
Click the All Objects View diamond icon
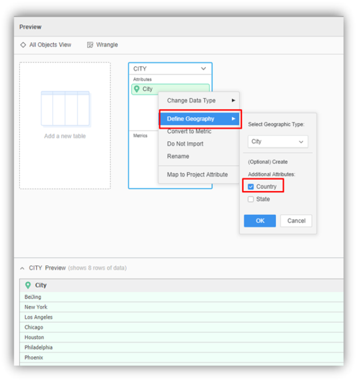(23, 45)
